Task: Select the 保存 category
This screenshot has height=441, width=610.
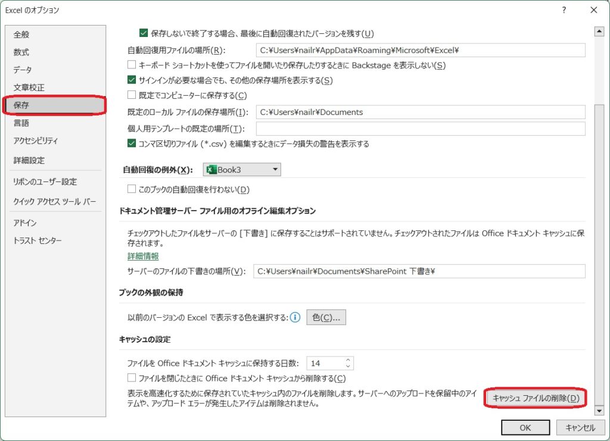Action: click(x=54, y=105)
